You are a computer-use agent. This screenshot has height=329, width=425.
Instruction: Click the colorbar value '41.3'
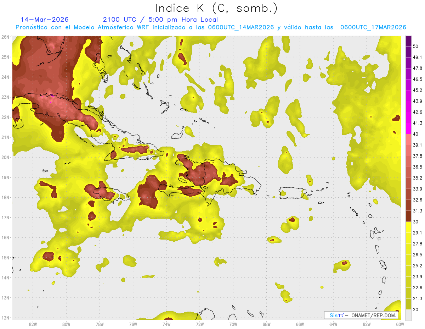[417, 123]
